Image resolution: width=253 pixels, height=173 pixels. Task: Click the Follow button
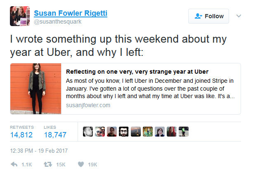click(209, 16)
